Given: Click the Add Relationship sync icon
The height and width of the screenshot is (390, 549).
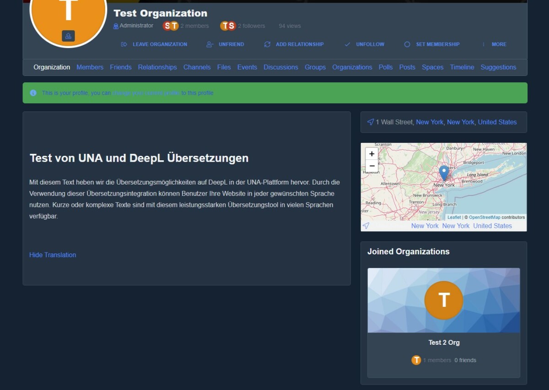Looking at the screenshot, I should (267, 44).
